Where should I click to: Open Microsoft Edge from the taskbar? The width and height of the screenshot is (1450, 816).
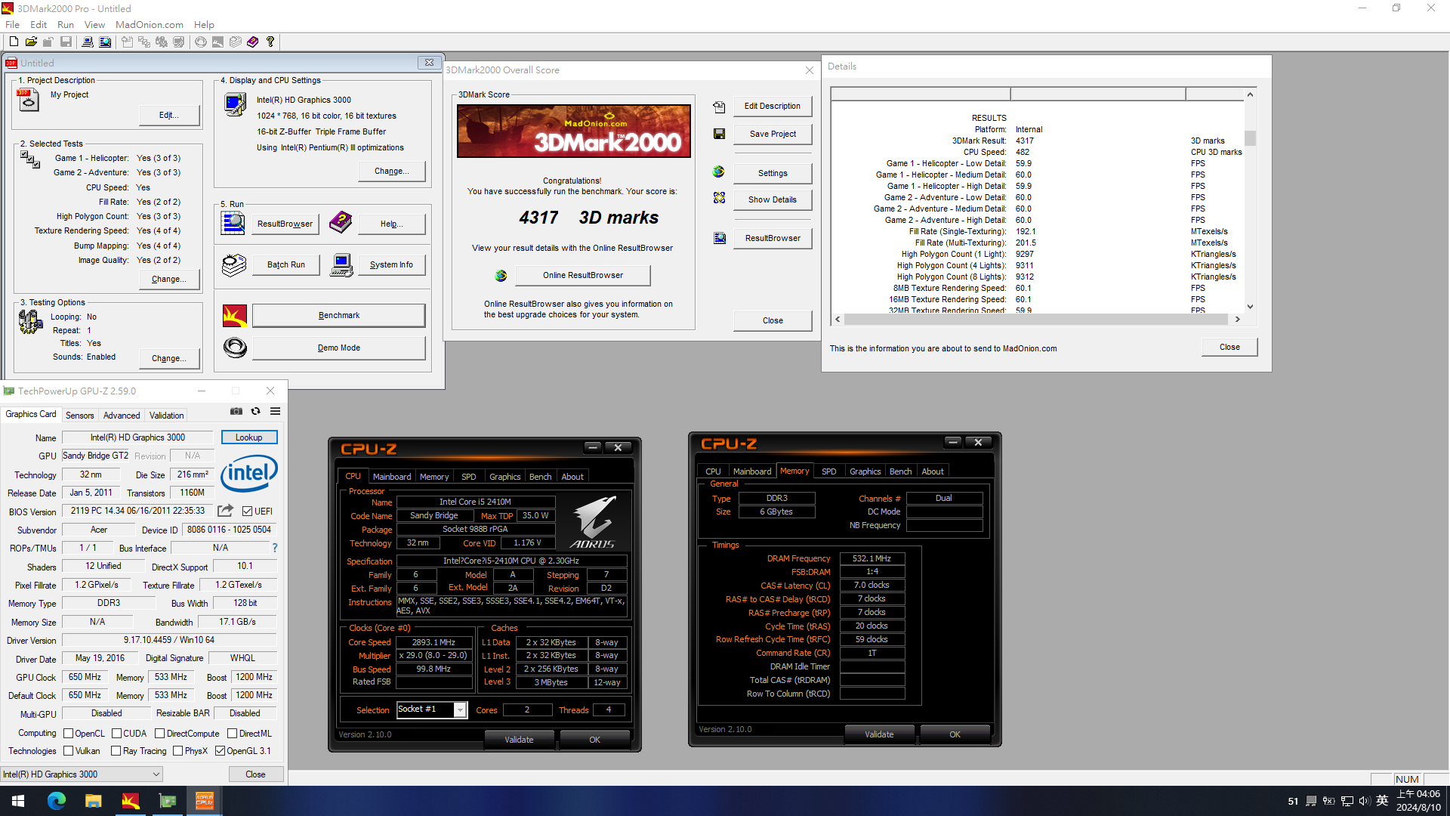point(57,801)
